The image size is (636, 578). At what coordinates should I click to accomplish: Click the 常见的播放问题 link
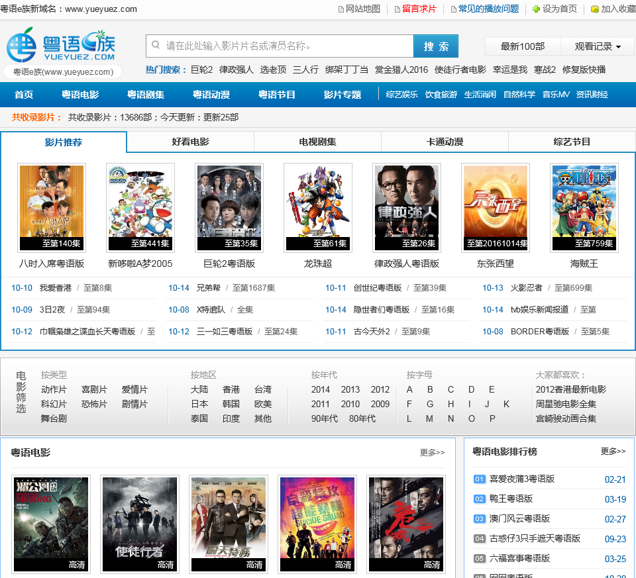[x=489, y=9]
